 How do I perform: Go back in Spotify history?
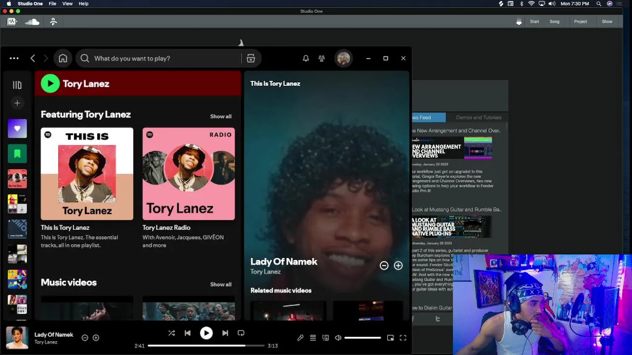pos(33,58)
